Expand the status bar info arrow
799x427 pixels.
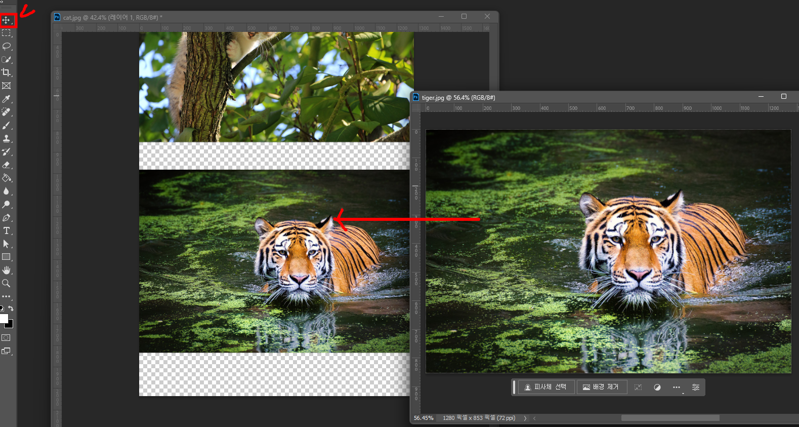coord(525,418)
